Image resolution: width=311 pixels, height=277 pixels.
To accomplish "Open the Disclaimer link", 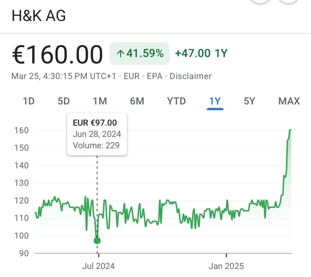I will [x=191, y=76].
